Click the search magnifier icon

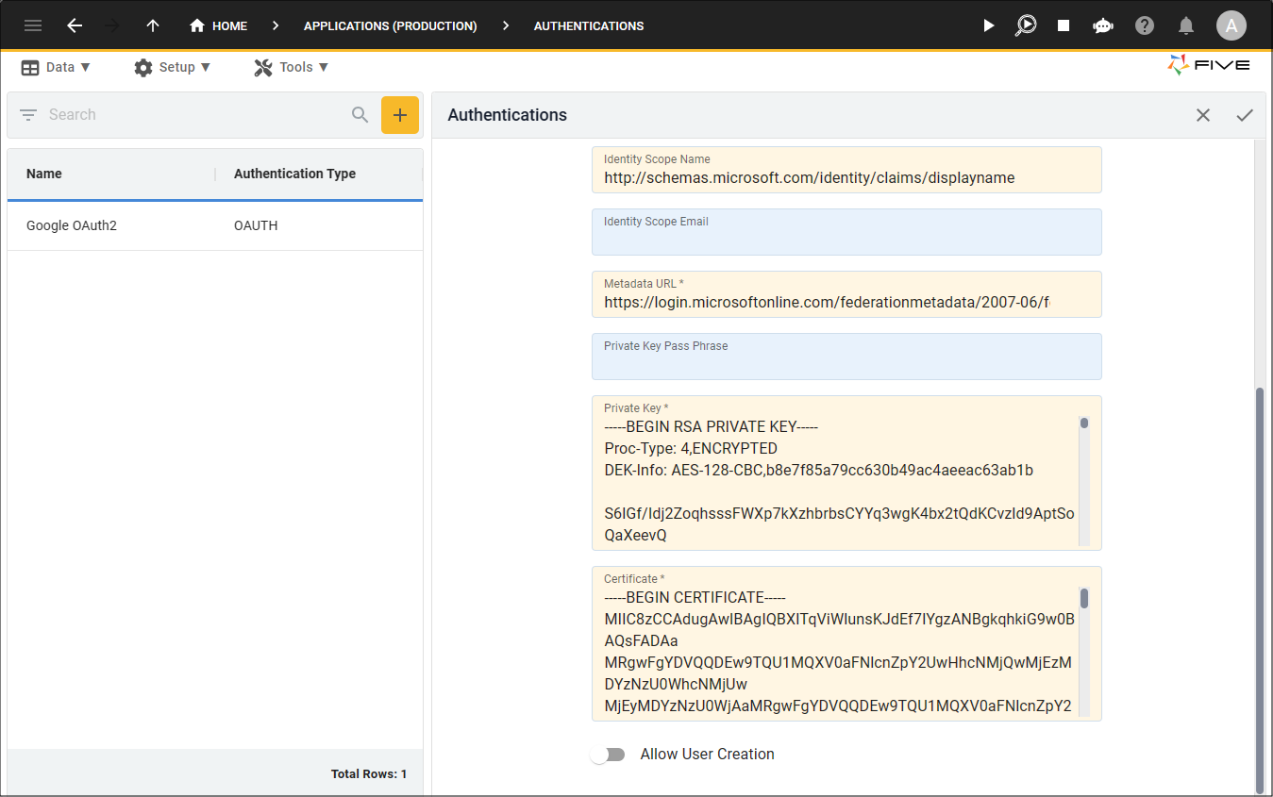[x=360, y=115]
